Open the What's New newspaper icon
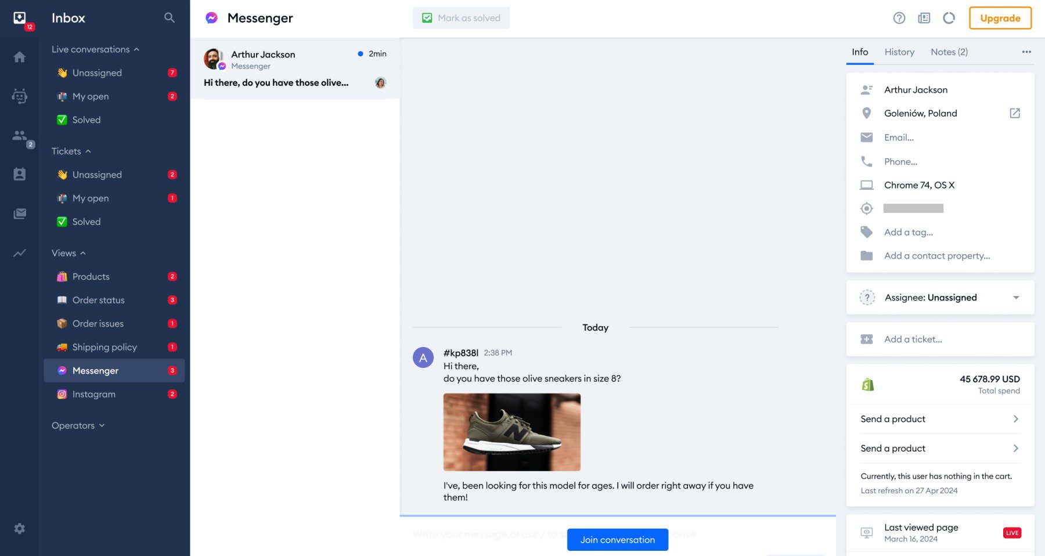 point(924,18)
